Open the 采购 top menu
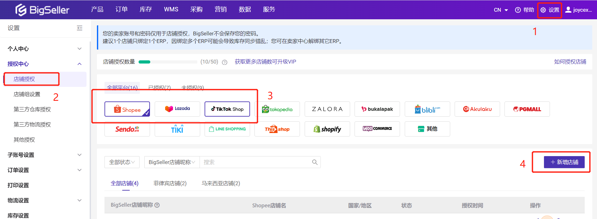 point(196,9)
